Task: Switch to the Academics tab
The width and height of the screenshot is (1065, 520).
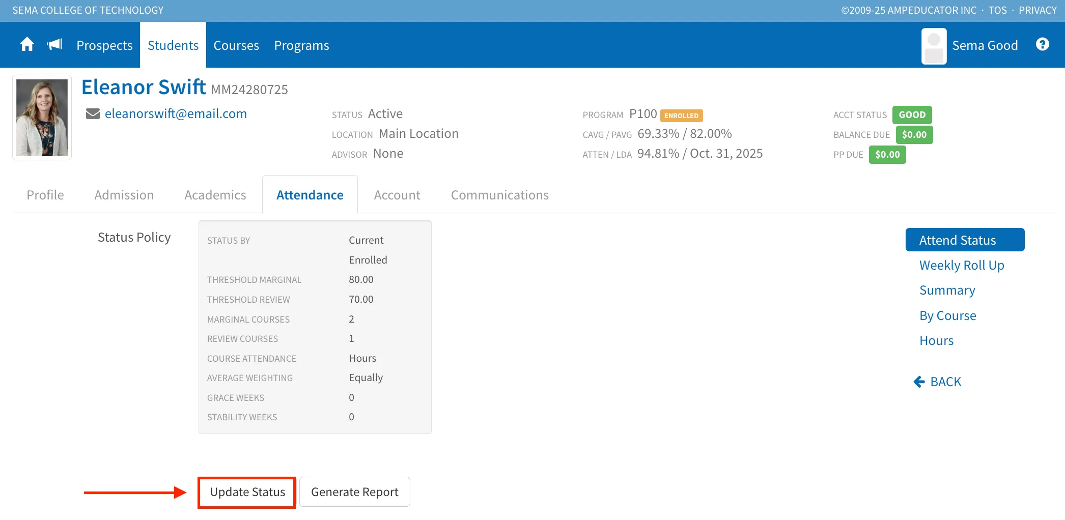Action: tap(215, 195)
